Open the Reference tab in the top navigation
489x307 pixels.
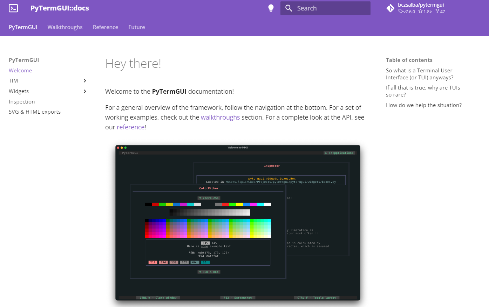[x=105, y=27]
